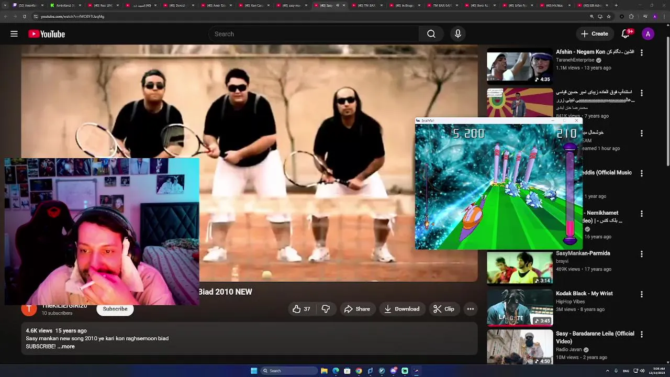Open Radio Javan channel link

point(569,350)
